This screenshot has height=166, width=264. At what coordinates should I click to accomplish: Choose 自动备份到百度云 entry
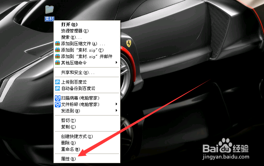click(x=87, y=89)
